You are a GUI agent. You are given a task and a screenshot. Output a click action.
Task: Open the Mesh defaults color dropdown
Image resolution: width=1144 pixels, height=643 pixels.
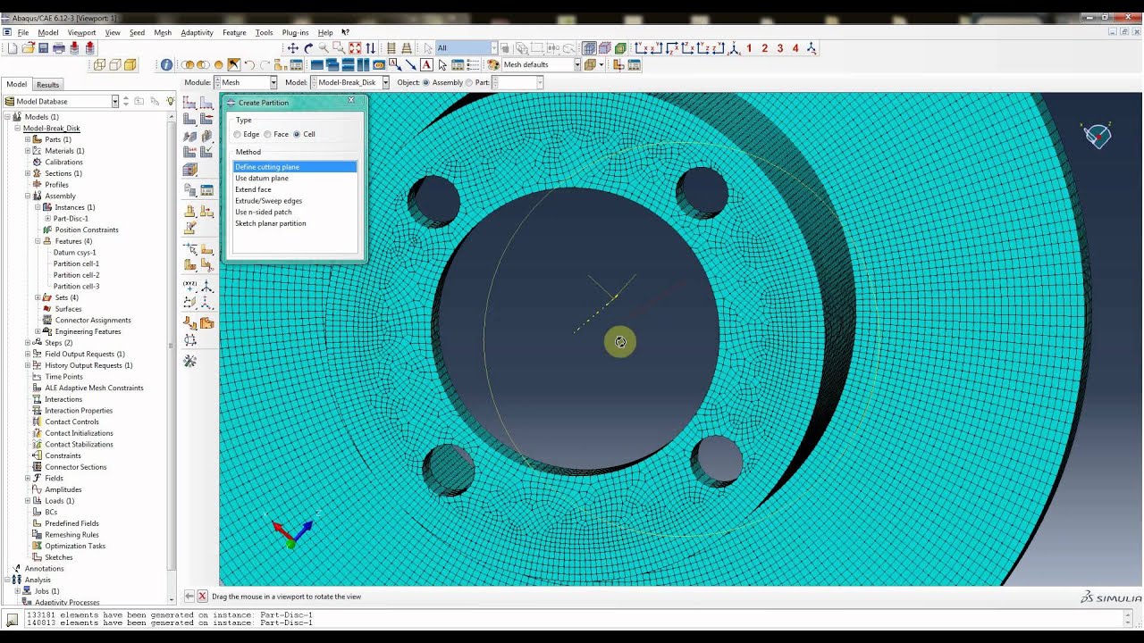576,64
